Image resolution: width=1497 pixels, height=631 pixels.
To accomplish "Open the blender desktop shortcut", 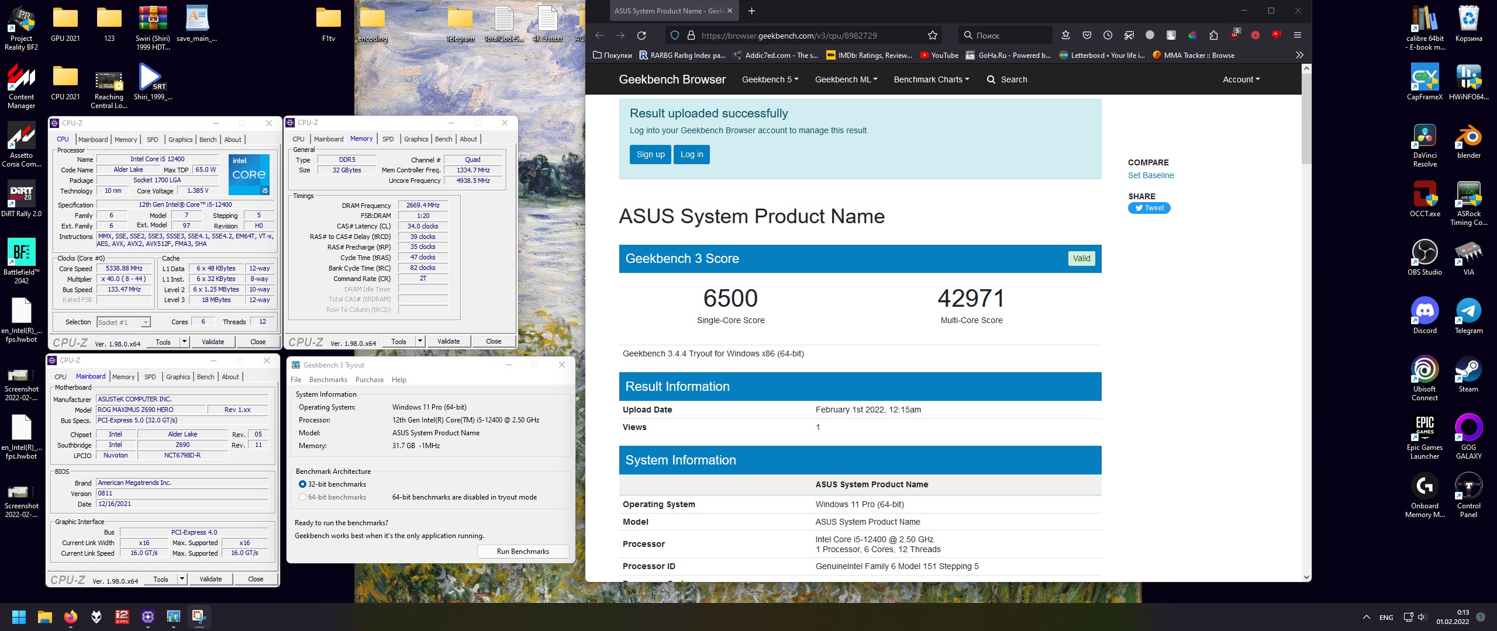I will coord(1468,141).
